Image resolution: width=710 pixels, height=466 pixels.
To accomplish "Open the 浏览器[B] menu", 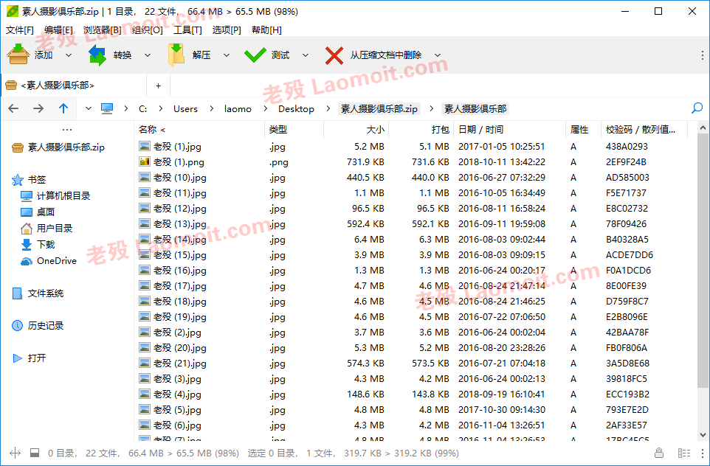I will point(103,29).
